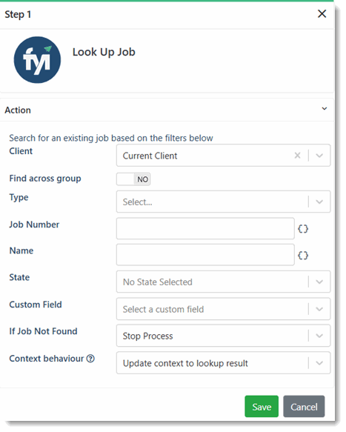Show Context behaviour help tooltip
346x432 pixels.
(90, 359)
